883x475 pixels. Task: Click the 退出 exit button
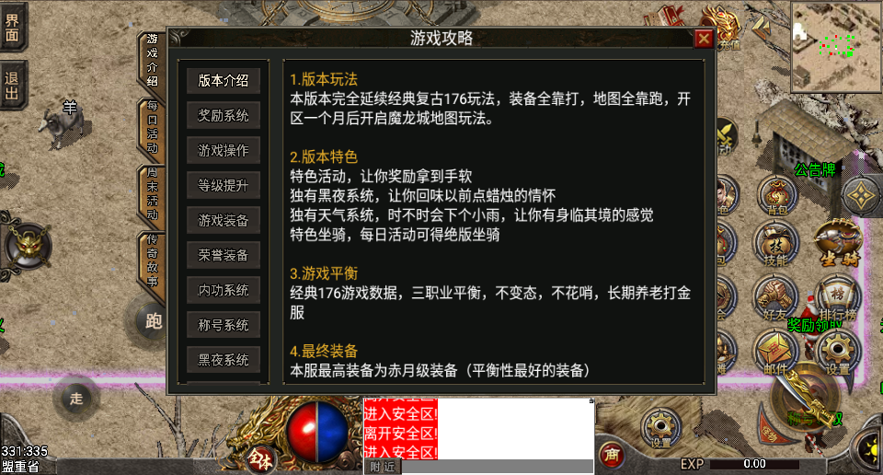coord(12,85)
